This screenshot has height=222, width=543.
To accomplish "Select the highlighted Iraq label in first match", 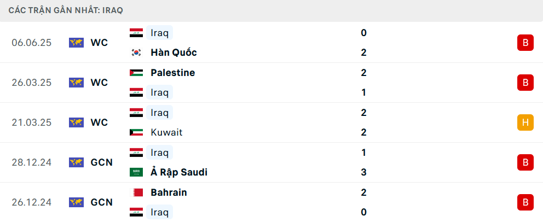I will (x=159, y=32).
